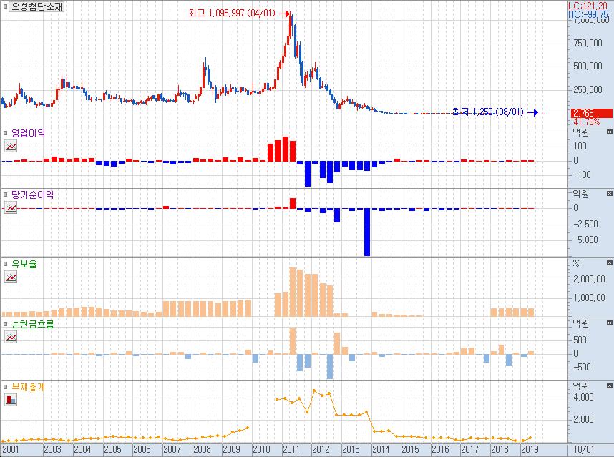This screenshot has height=457, width=614.
Task: Click the -500 value on 순현금흐름 axis
Action: click(x=582, y=367)
